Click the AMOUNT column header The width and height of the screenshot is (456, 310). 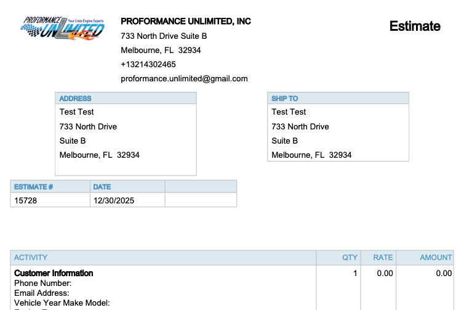coord(436,258)
